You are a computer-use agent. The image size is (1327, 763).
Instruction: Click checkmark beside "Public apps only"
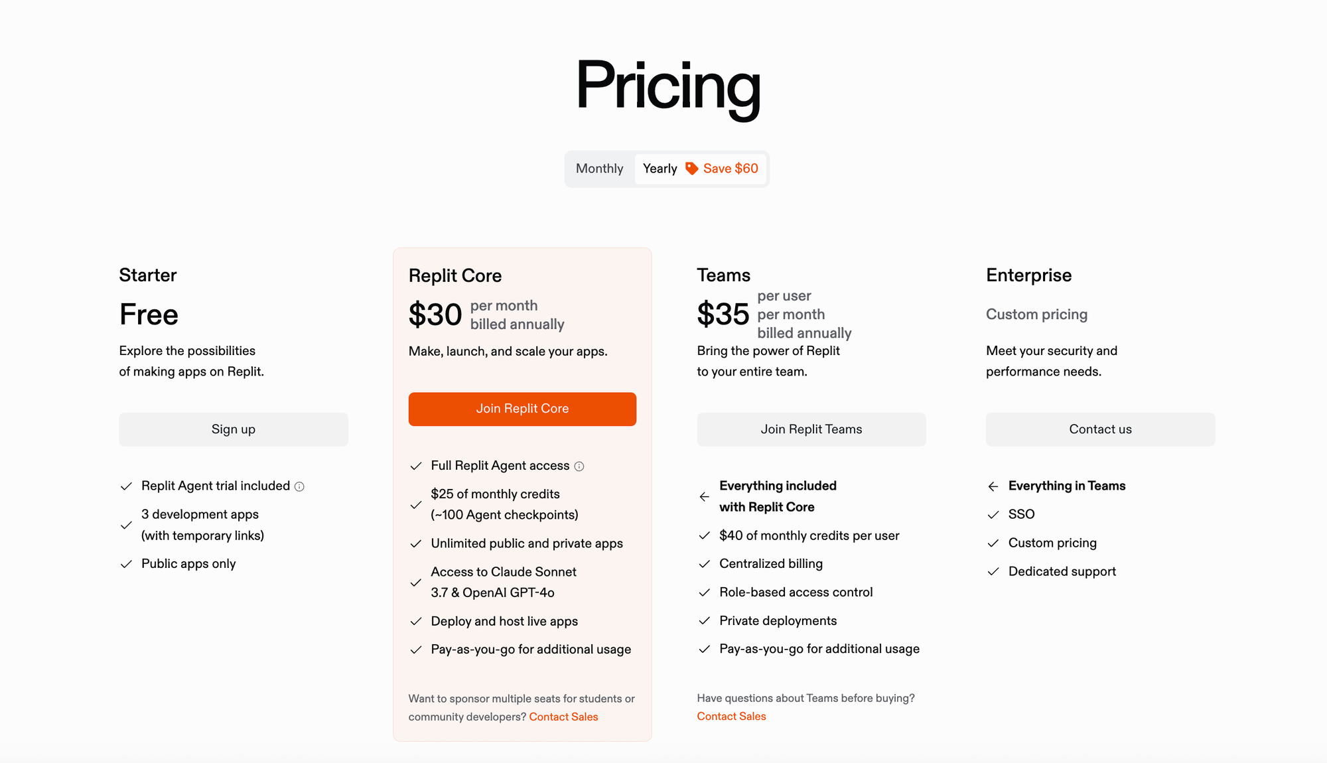tap(126, 563)
